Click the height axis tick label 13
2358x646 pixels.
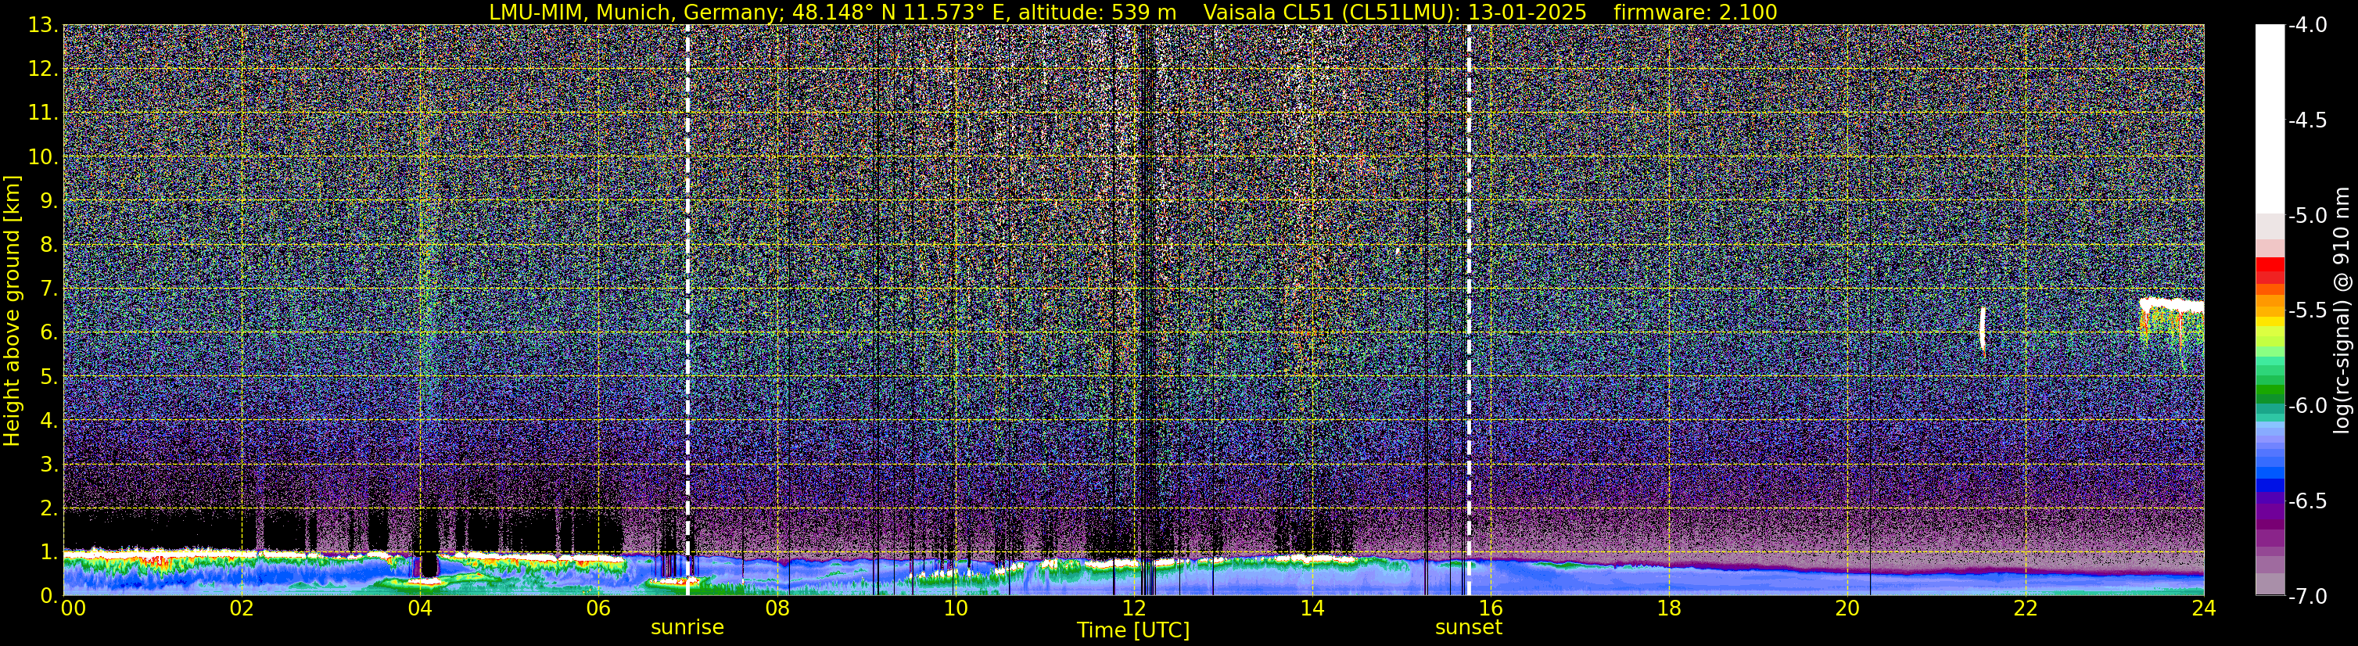42,26
